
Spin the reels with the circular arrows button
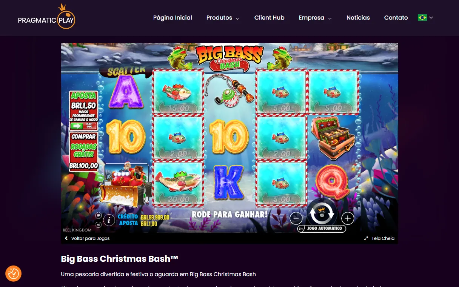[322, 214]
